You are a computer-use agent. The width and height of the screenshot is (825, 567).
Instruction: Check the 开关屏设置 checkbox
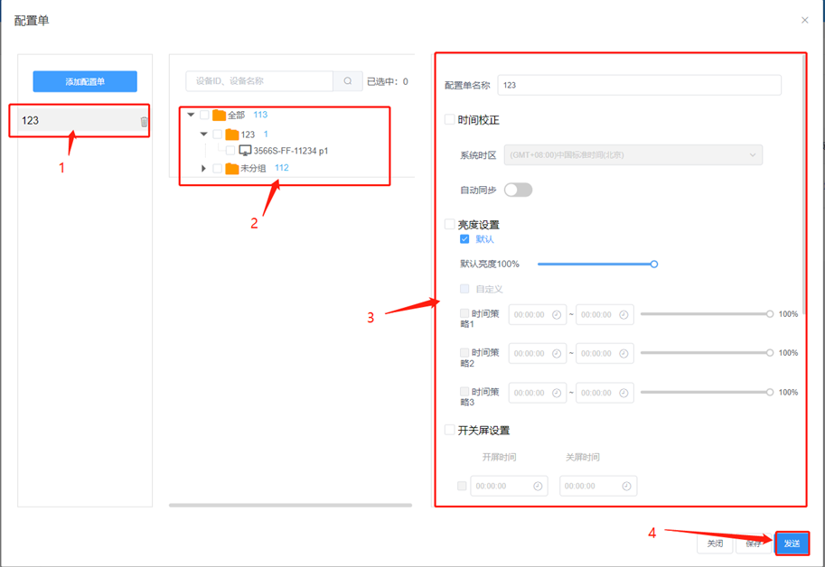tap(450, 430)
